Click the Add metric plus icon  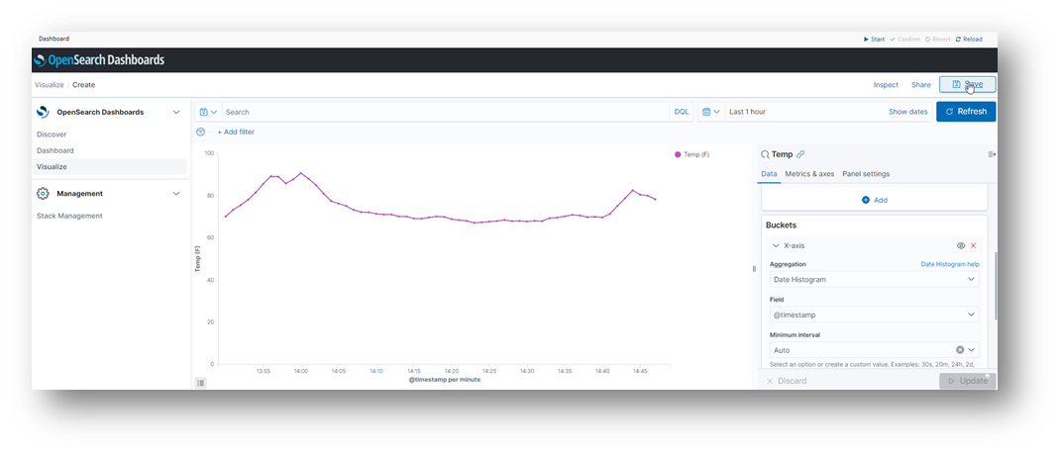coord(866,200)
